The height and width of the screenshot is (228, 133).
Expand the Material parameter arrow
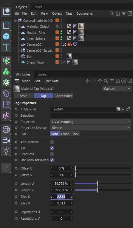(x=22, y=109)
